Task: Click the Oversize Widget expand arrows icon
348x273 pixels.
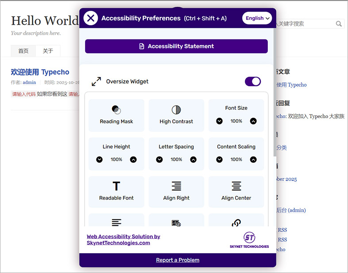Action: (97, 81)
